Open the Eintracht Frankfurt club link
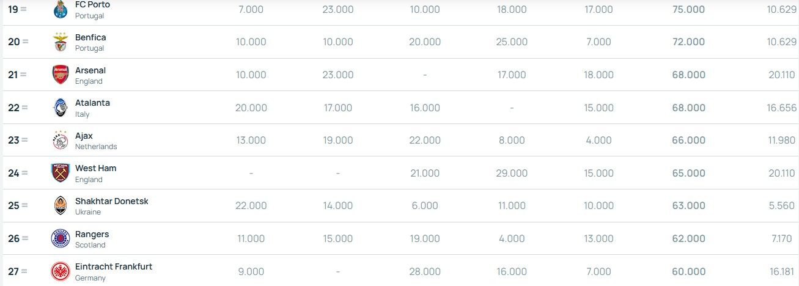Image resolution: width=799 pixels, height=286 pixels. (114, 266)
